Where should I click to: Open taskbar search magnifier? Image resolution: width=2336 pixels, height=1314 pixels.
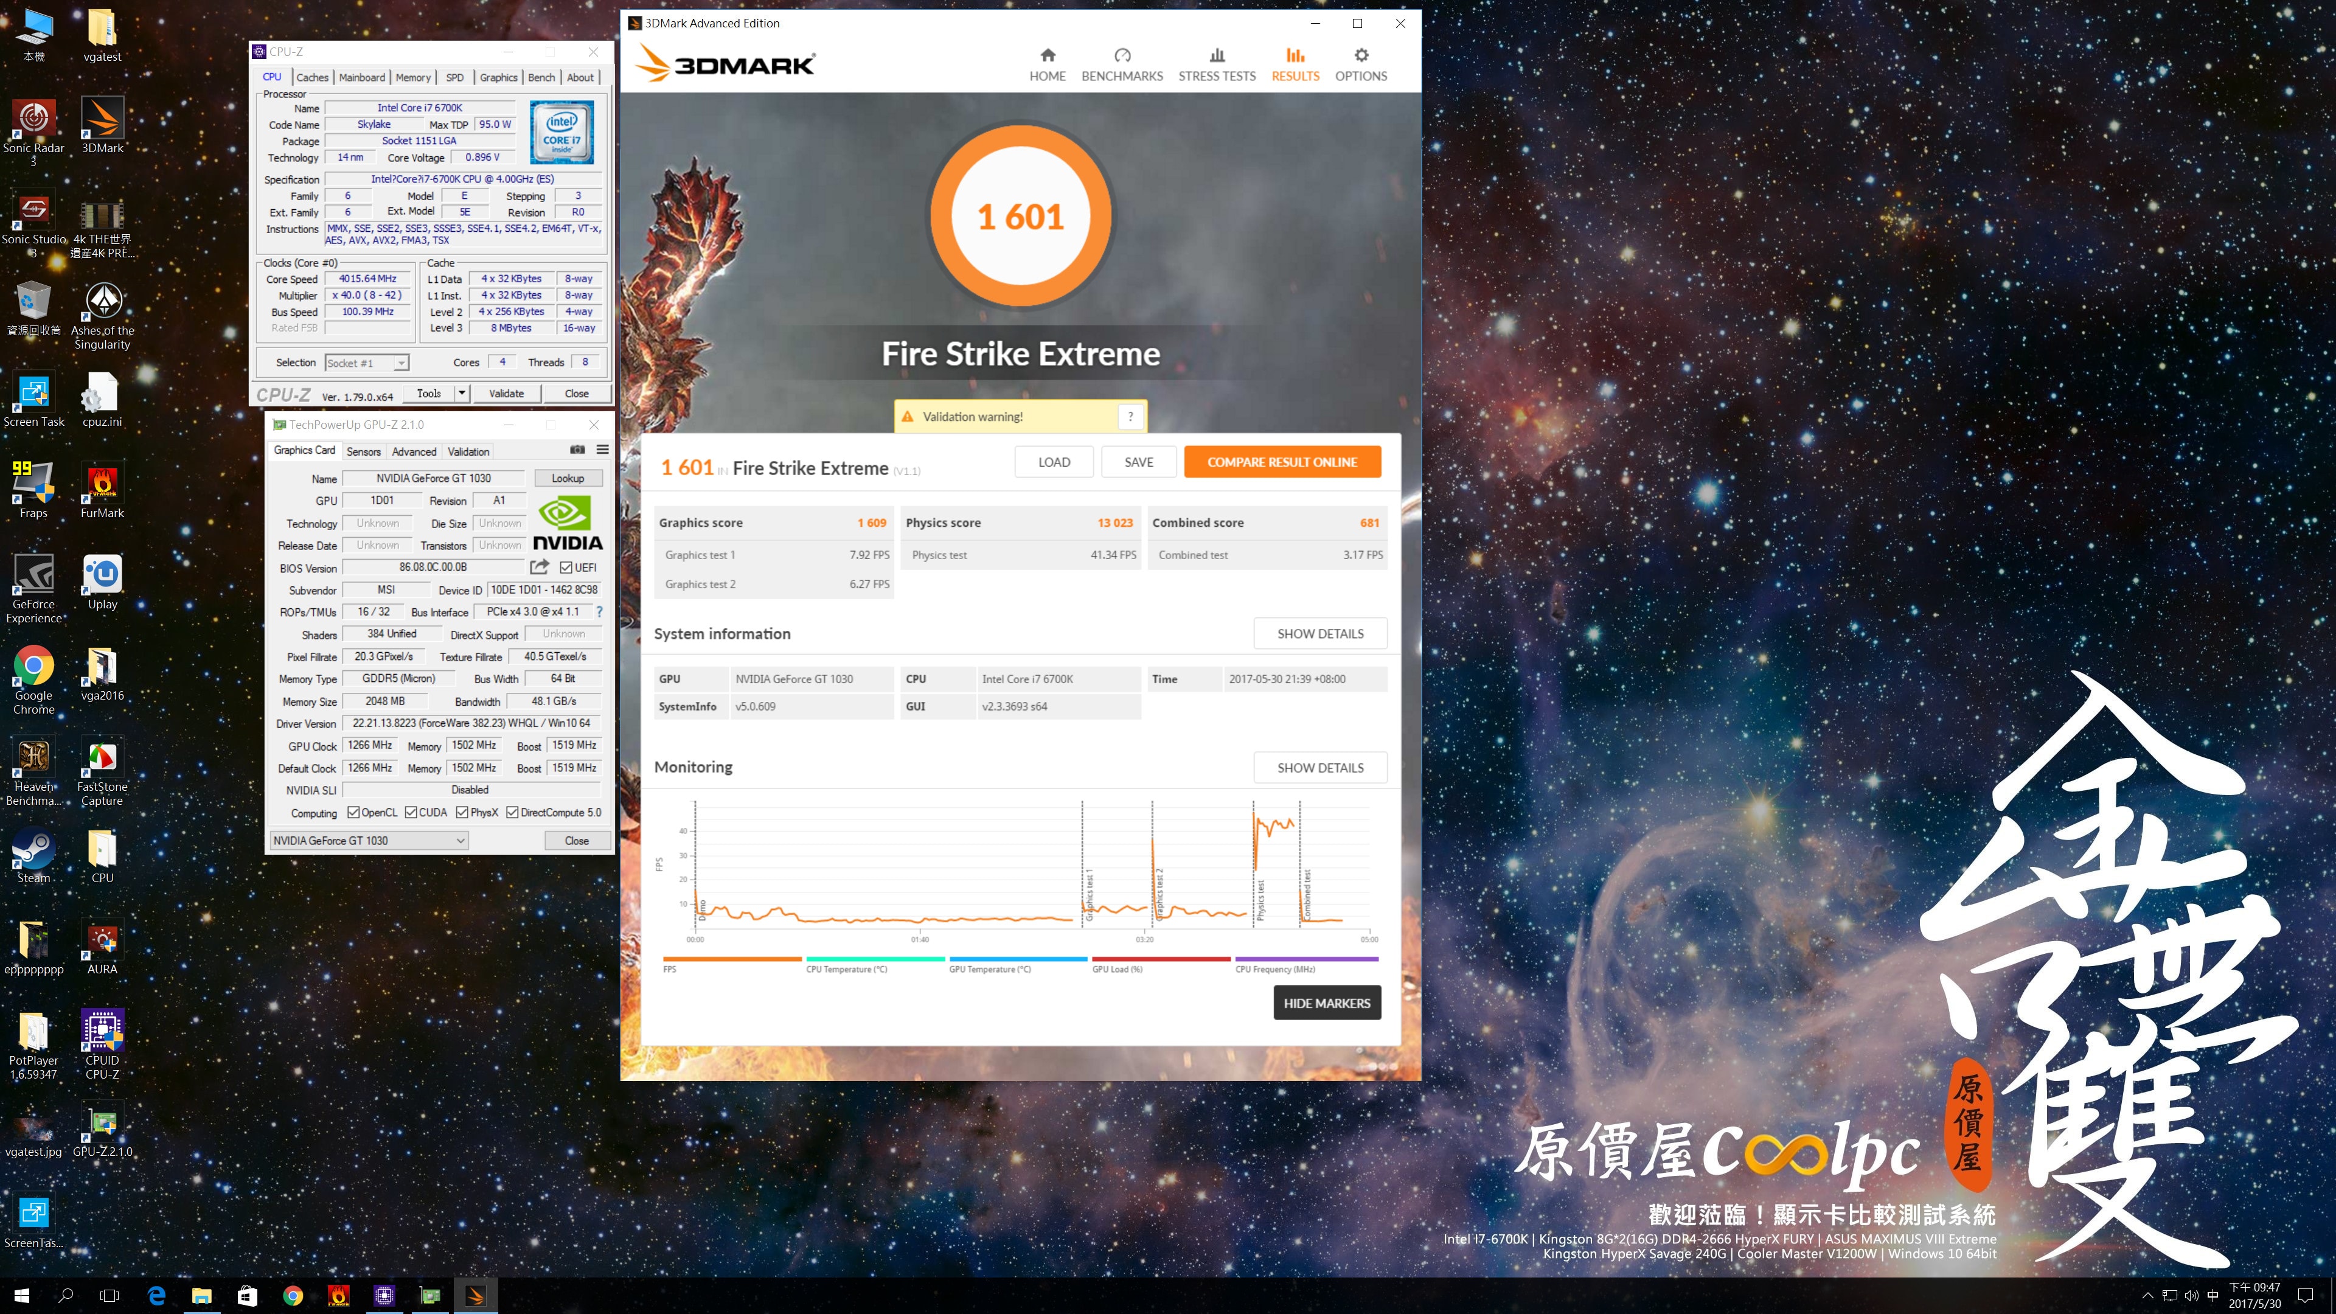click(65, 1296)
